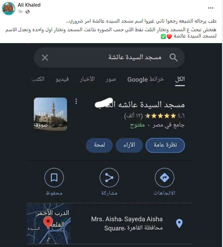Open Ali Khaled's profile picture
223x247 pixels.
(9, 9)
